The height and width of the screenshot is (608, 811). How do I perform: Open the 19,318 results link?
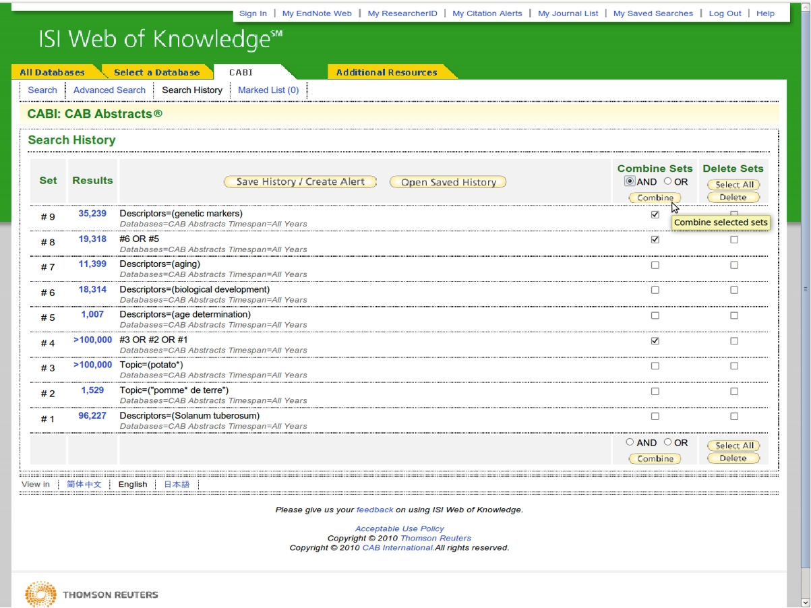pyautogui.click(x=92, y=239)
